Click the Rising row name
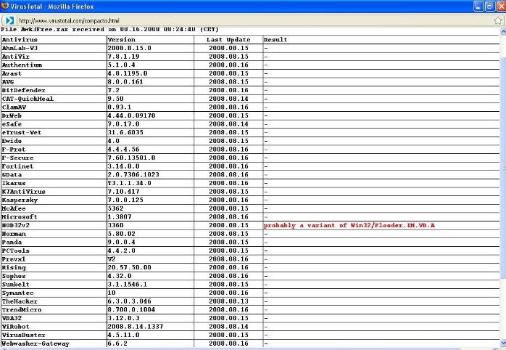Screen dimensions: 506x350 tap(14, 268)
